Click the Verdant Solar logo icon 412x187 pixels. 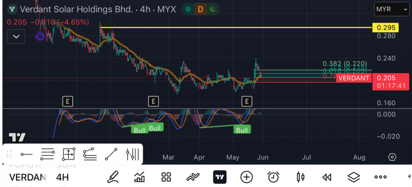pos(12,9)
